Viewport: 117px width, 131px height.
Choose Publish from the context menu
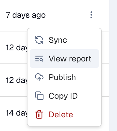coord(64,77)
